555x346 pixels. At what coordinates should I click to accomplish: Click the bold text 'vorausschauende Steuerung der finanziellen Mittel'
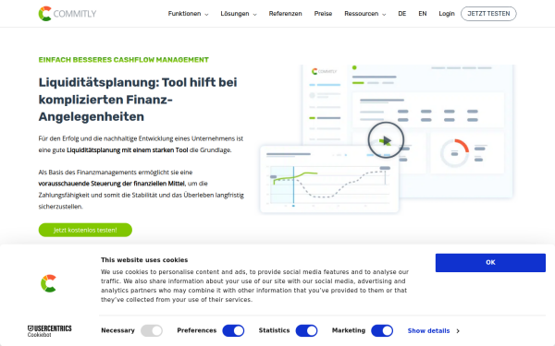pos(112,184)
